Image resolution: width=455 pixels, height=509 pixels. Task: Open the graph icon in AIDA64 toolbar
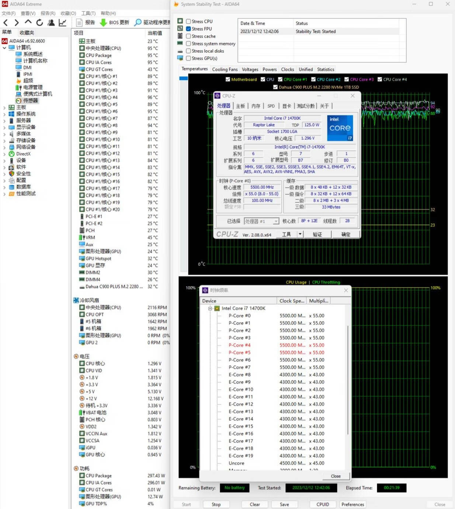tap(63, 22)
